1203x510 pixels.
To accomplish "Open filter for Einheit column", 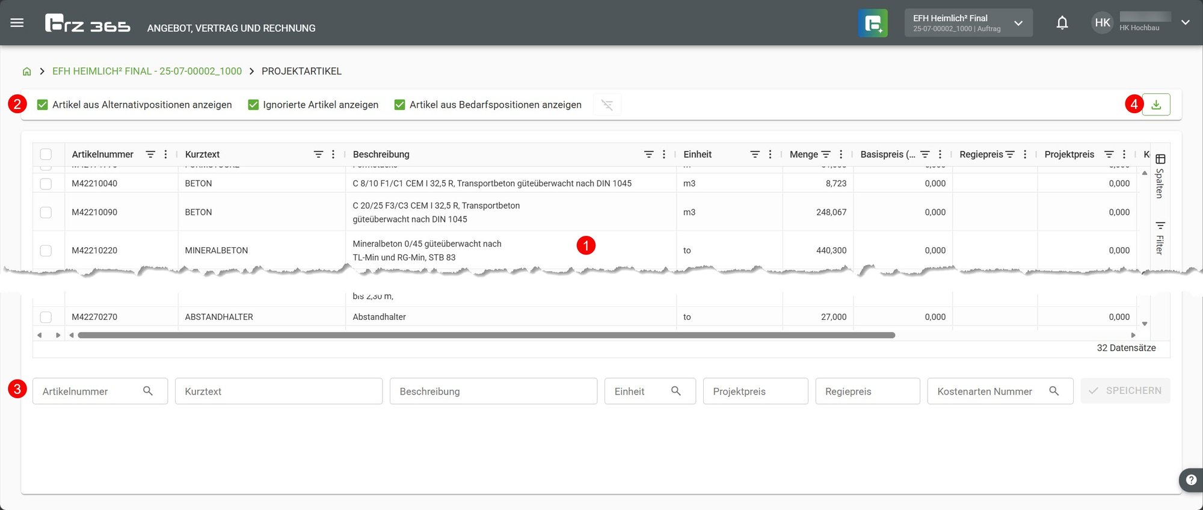I will click(x=755, y=155).
